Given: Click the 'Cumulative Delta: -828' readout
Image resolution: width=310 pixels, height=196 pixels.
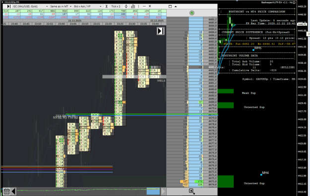Looking at the screenshot, I should [x=254, y=70].
